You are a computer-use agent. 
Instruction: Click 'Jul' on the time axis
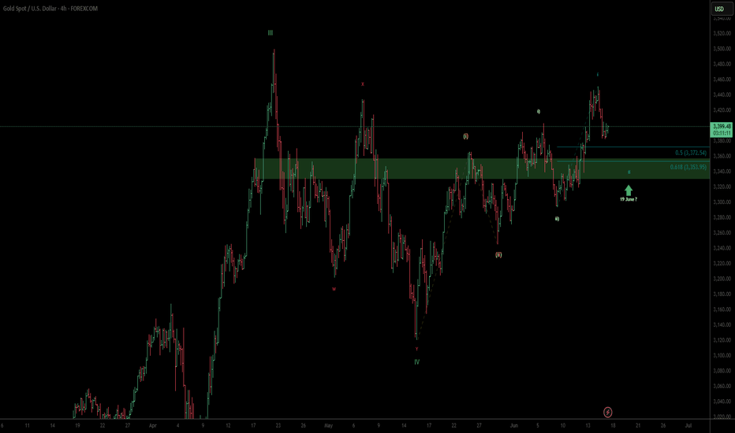(x=688, y=425)
